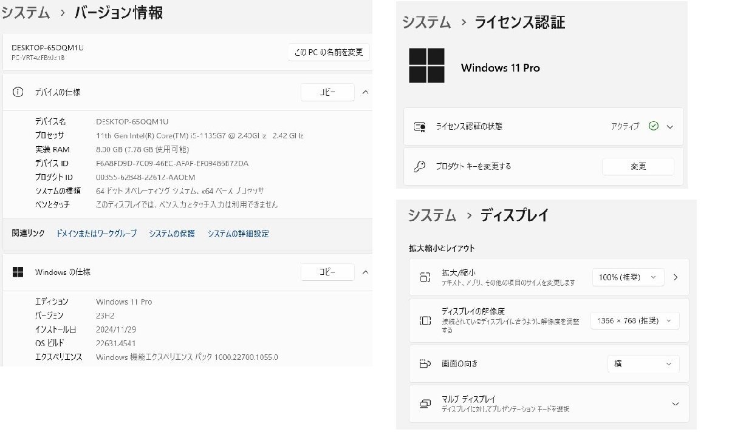This screenshot has width=729, height=435.
Task: Open the 横 orientation dropdown
Action: pyautogui.click(x=643, y=364)
